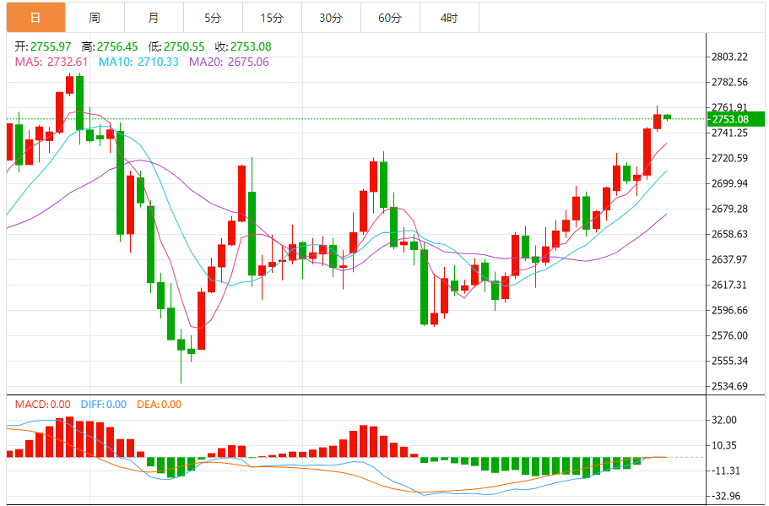Click the latest small green candlestick

tap(667, 117)
